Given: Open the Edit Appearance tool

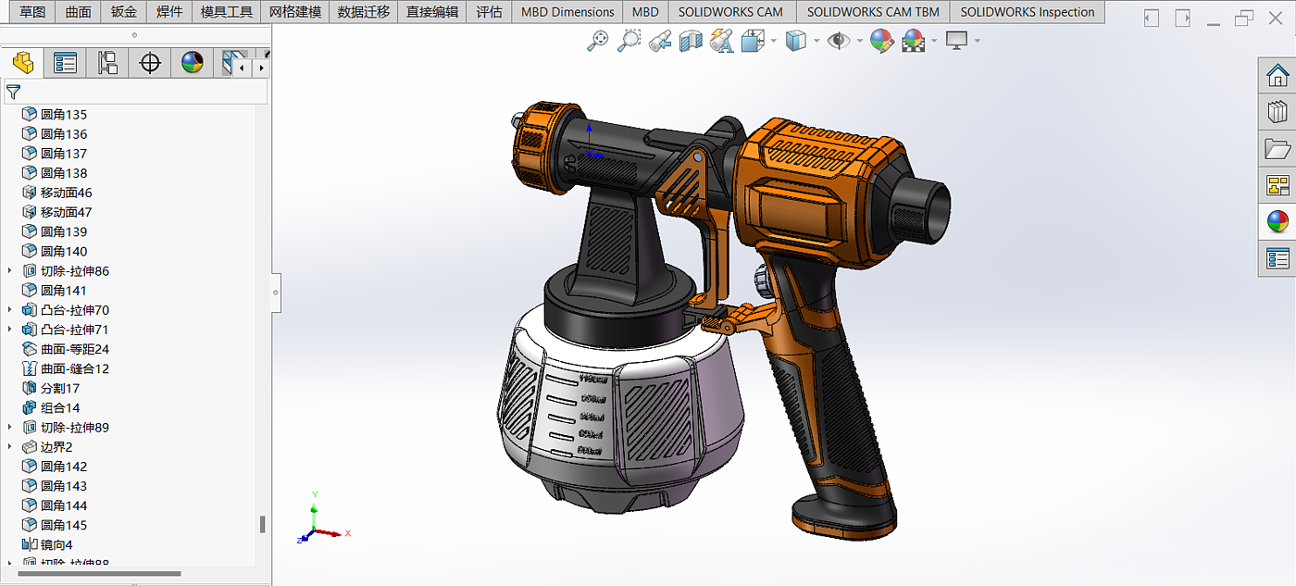Looking at the screenshot, I should pyautogui.click(x=881, y=41).
